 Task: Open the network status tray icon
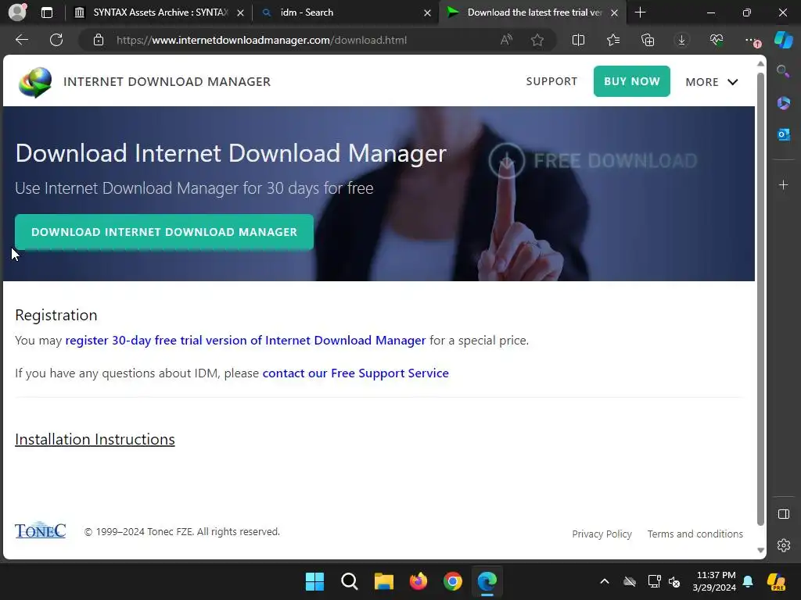655,581
